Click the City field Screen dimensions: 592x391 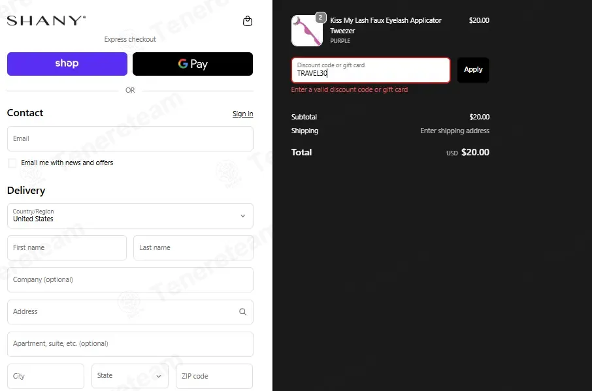click(46, 376)
